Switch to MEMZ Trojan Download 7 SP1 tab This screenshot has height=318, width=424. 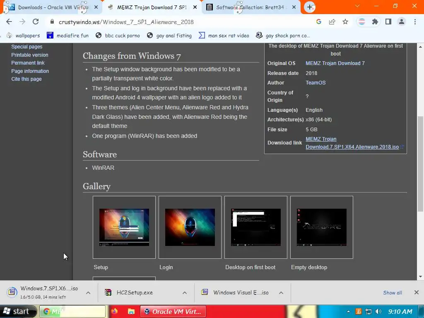(x=152, y=7)
